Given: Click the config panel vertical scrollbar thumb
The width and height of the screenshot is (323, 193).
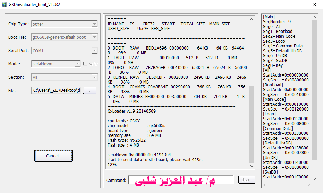Looking at the screenshot, I should tap(315, 90).
